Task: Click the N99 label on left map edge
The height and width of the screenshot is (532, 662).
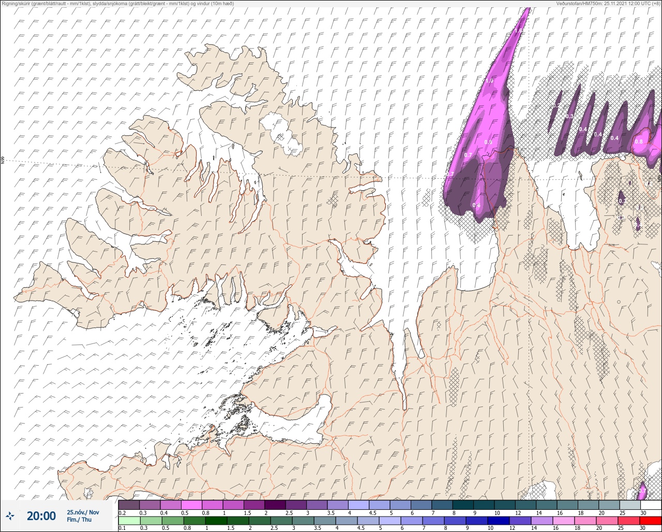Action: point(3,161)
